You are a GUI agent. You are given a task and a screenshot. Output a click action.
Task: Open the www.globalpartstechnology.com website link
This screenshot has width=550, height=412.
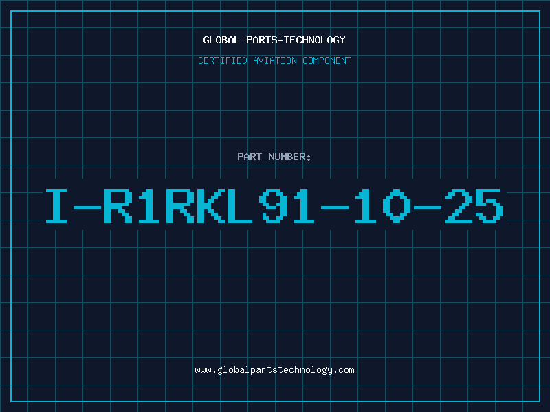(x=274, y=370)
